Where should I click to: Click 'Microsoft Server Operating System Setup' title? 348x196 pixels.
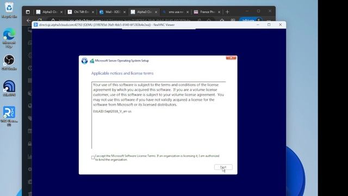tap(122, 60)
